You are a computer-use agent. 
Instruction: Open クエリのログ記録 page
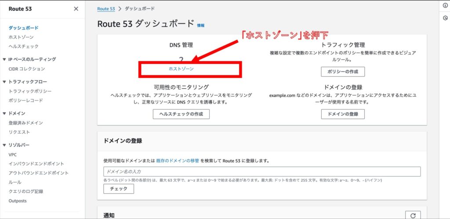(26, 191)
